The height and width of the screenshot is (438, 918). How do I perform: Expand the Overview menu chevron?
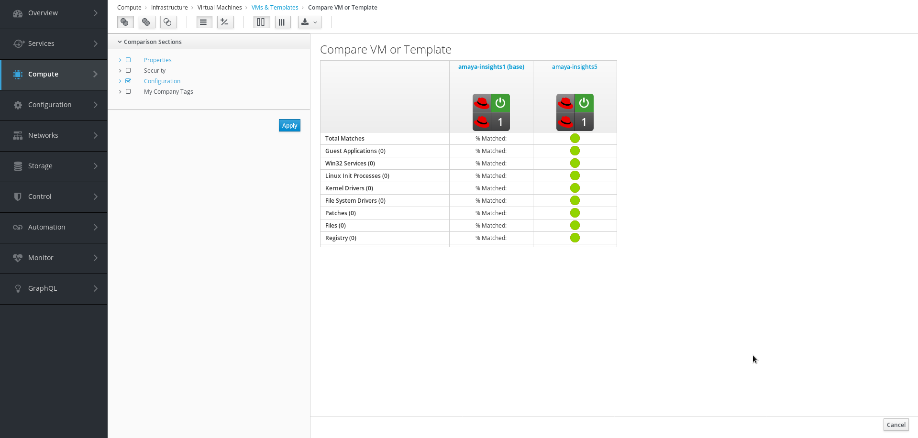pos(96,13)
